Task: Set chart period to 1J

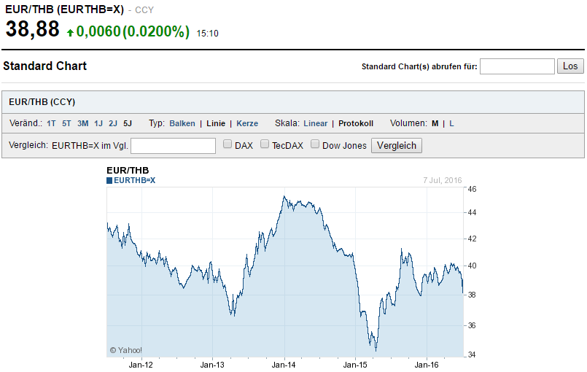Action: click(98, 123)
